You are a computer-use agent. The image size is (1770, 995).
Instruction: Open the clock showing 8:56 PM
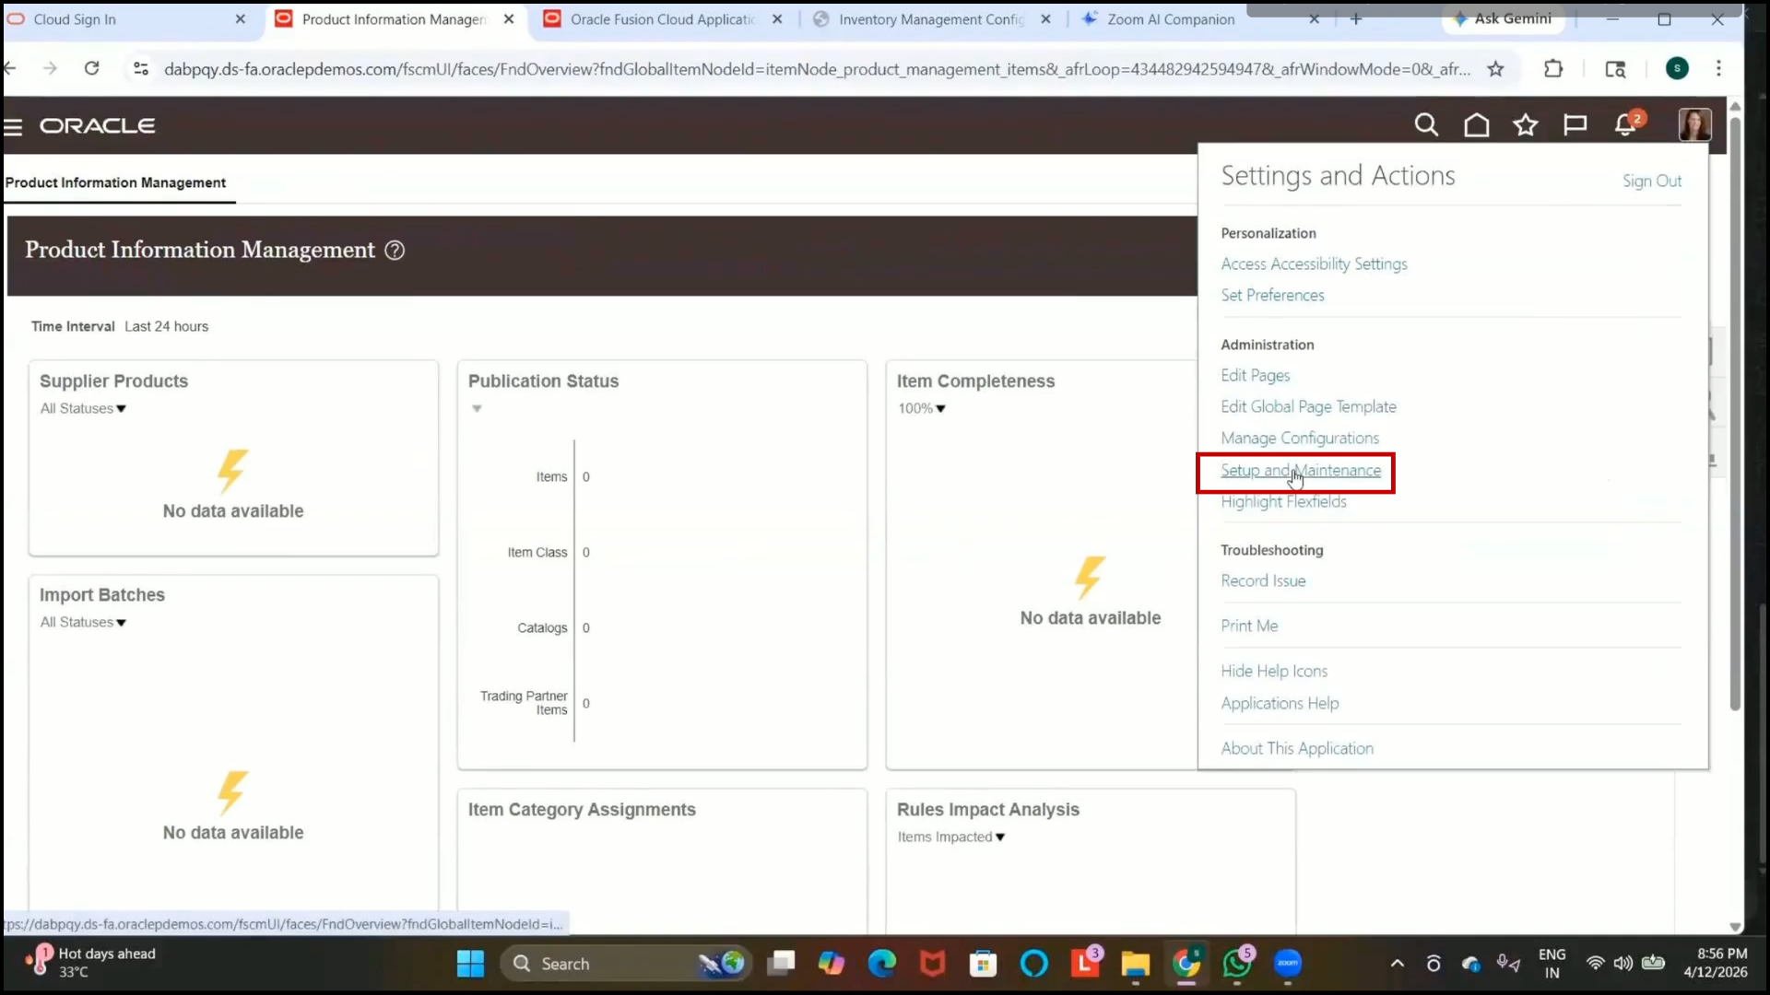[1715, 963]
